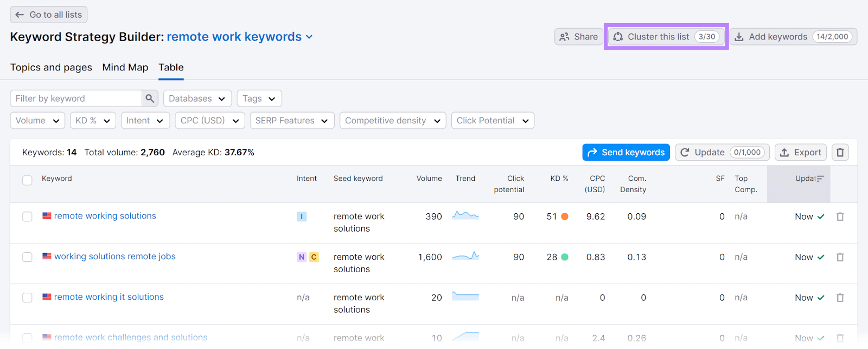868x349 pixels.
Task: Click the updated checkmark in the 'remote working solutions' row
Action: [x=821, y=216]
